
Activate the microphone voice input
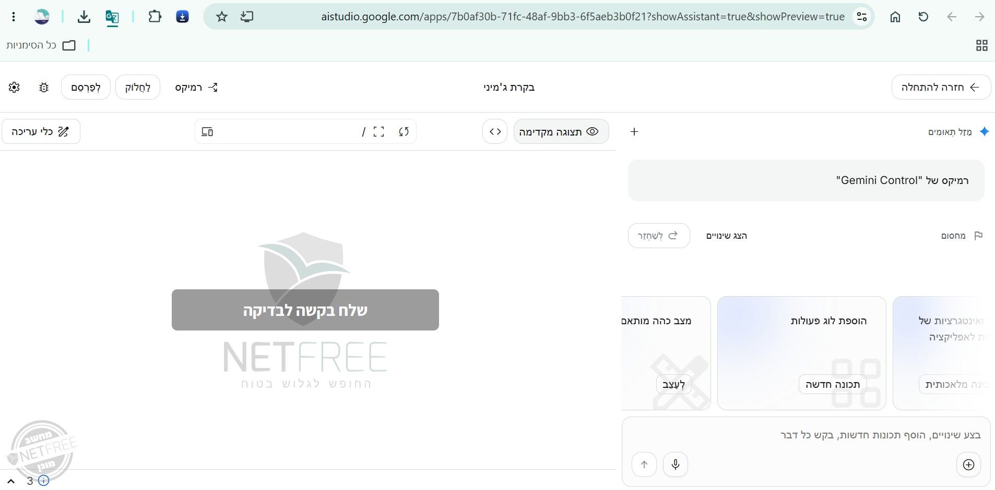676,464
